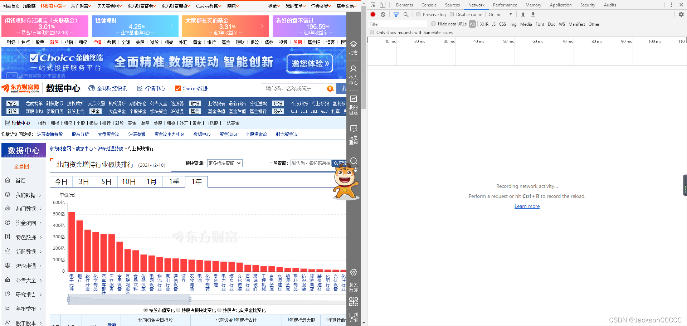Click the export HAR download arrow icon

coord(533,14)
